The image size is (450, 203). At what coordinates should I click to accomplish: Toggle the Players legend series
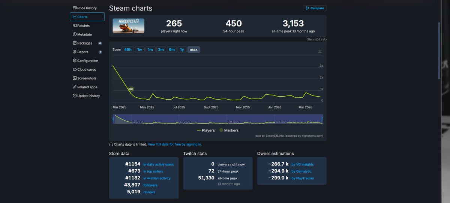206,130
